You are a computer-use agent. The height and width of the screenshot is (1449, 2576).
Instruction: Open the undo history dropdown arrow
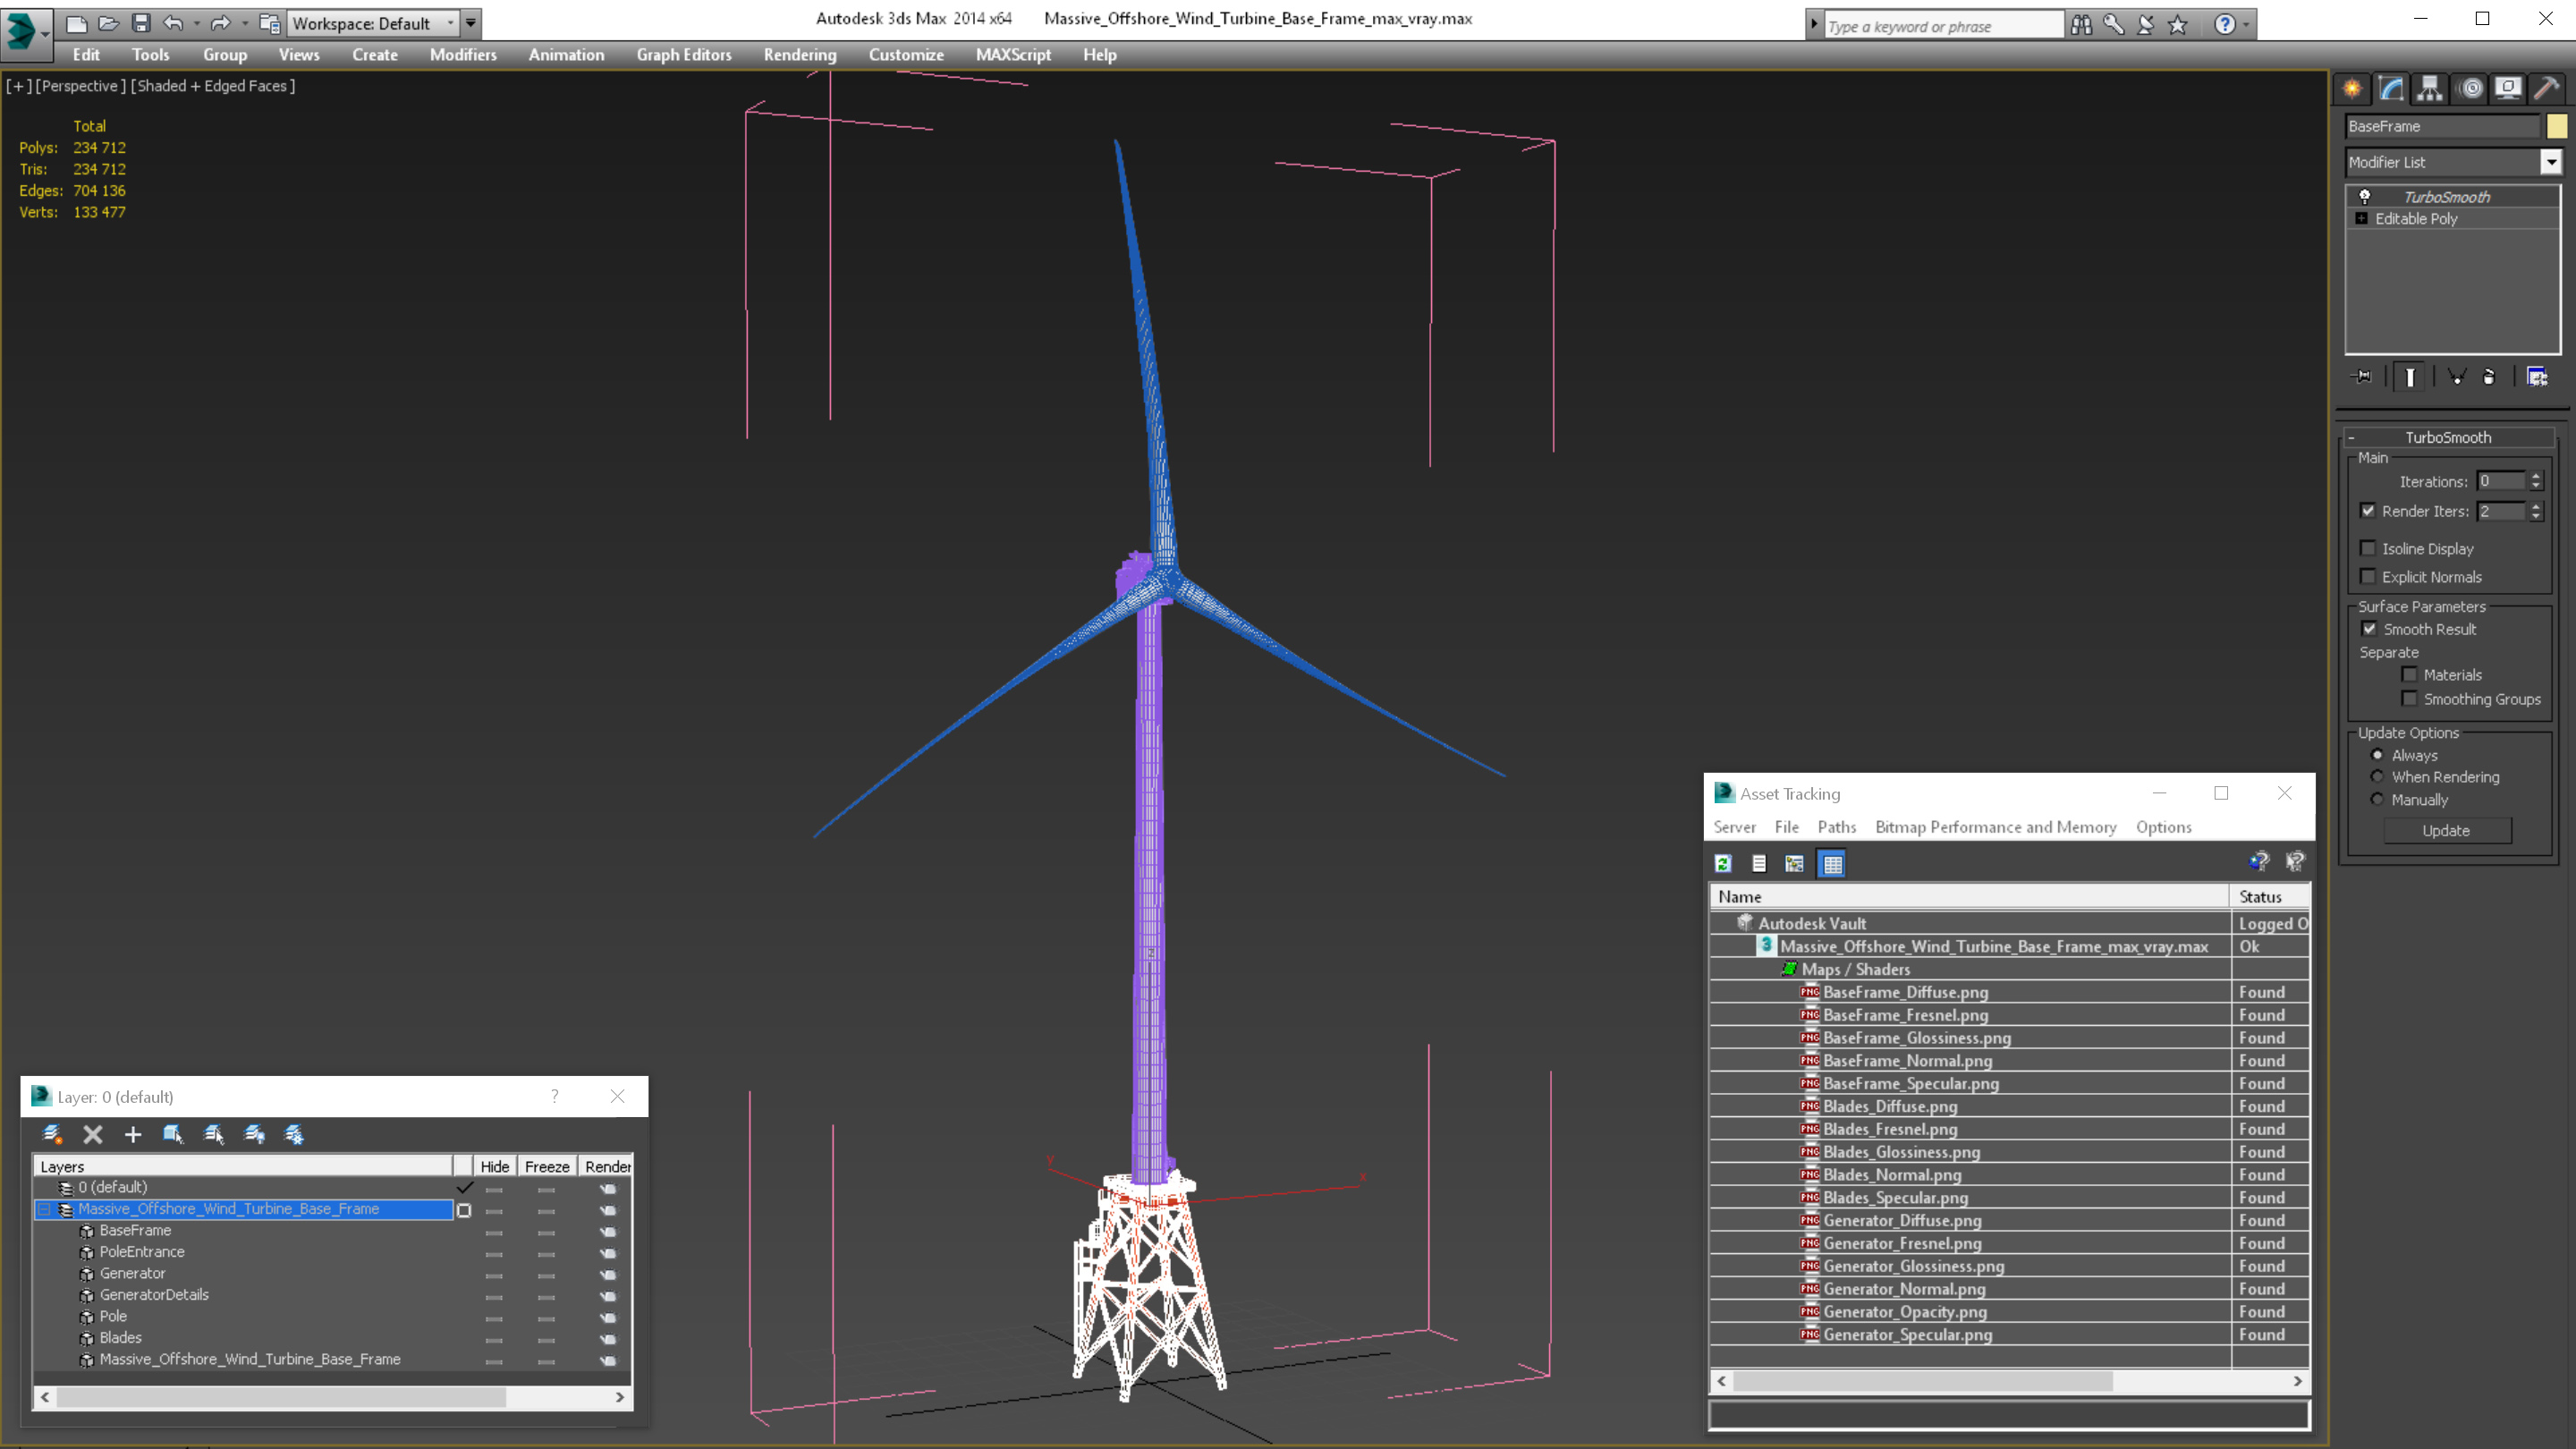[x=196, y=23]
